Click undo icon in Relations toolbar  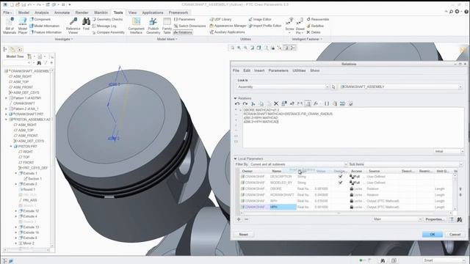237,103
